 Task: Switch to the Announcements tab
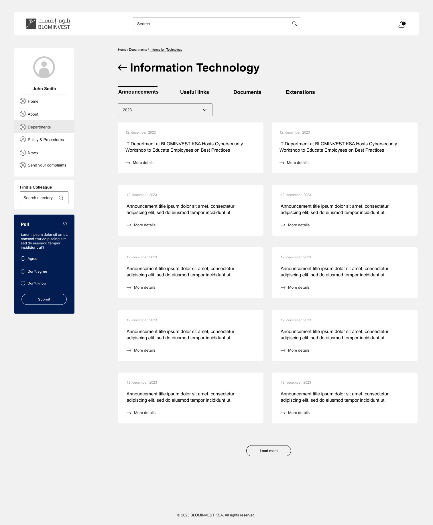(x=138, y=92)
